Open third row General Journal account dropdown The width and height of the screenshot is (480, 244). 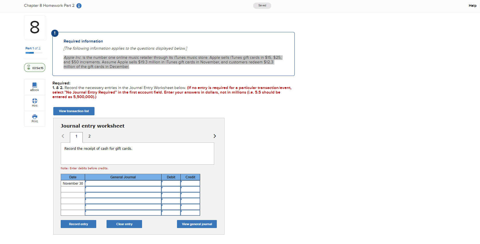tap(123, 195)
